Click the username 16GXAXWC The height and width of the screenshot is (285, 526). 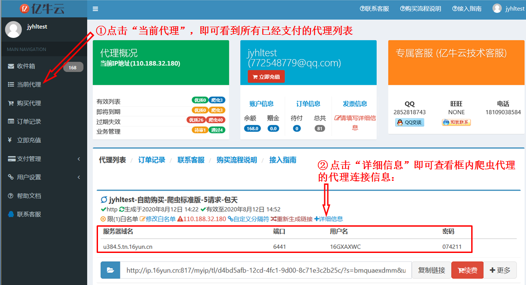(x=345, y=247)
